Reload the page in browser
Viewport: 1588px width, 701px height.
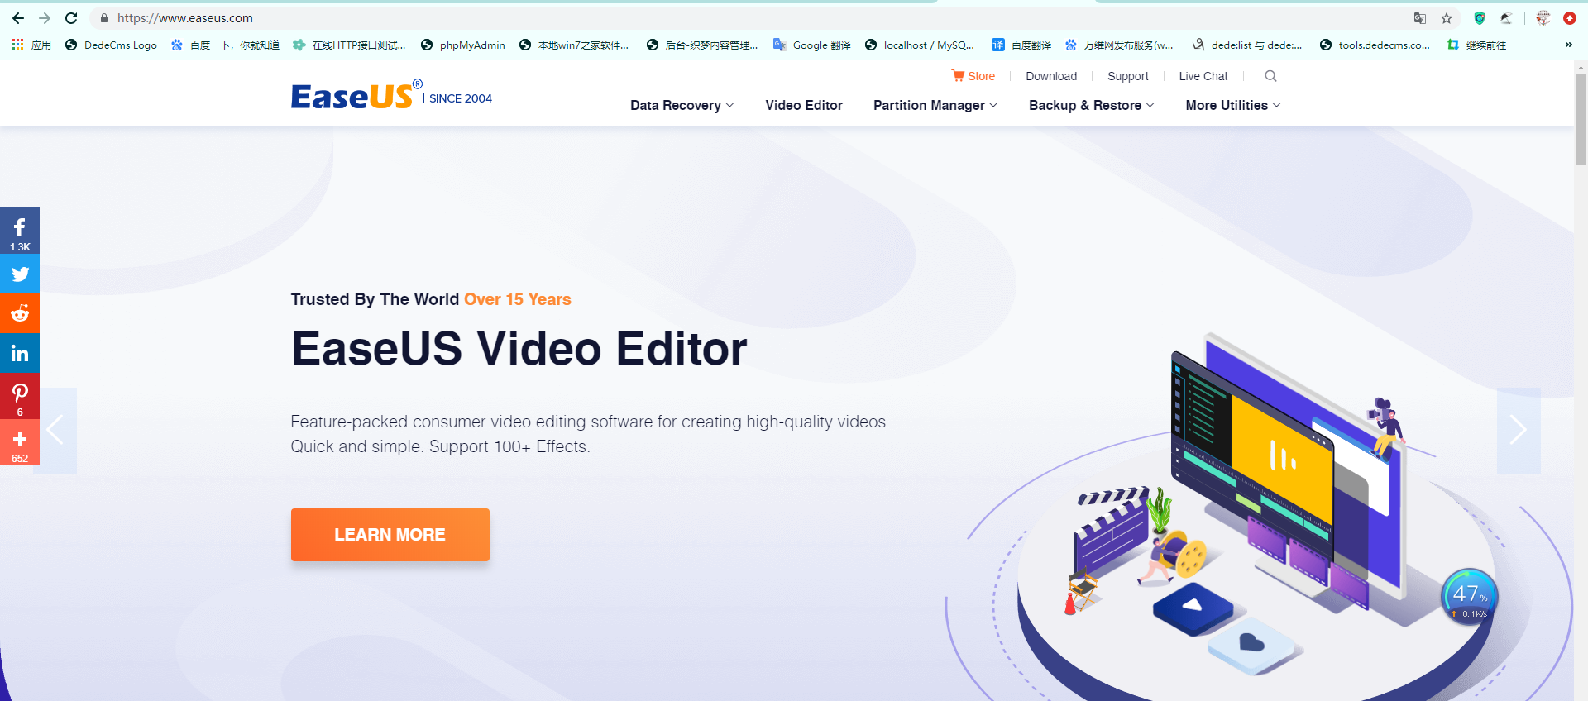[71, 18]
